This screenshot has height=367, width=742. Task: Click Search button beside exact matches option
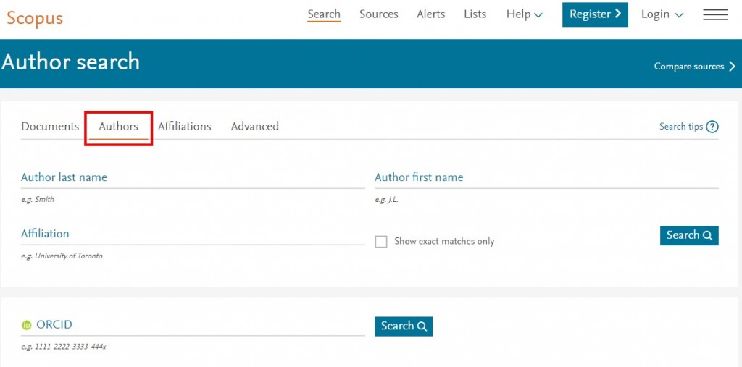689,235
